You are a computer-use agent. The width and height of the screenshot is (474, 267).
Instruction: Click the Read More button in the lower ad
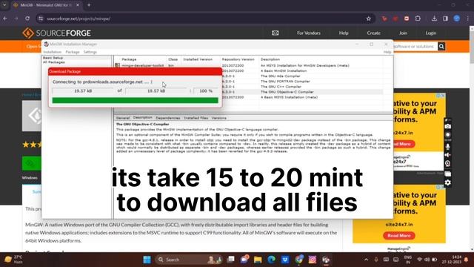click(399, 236)
